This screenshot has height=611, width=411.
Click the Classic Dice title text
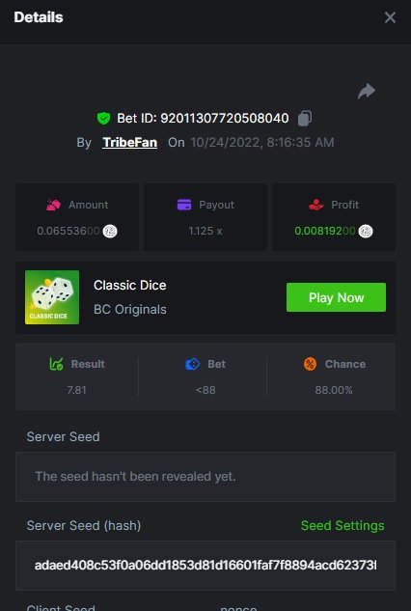129,286
